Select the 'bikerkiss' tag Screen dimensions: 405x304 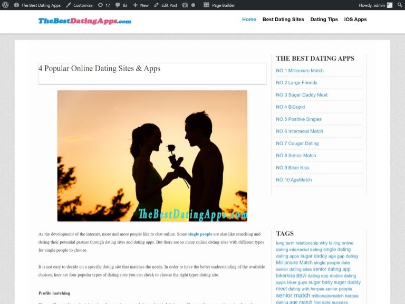pyautogui.click(x=285, y=276)
